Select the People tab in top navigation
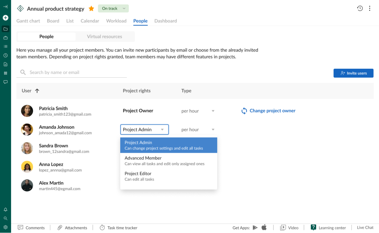Viewport: 379px width, 233px height. tap(140, 21)
